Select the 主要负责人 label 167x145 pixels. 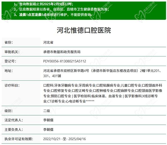coord(14,130)
